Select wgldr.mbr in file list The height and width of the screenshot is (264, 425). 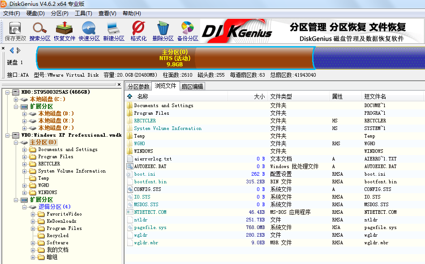[x=146, y=242]
